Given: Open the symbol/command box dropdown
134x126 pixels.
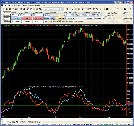Looking at the screenshot, I should pos(62,9).
